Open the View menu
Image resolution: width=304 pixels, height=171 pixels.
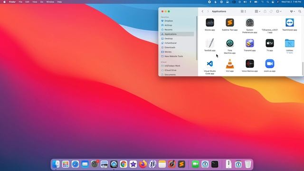35,2
